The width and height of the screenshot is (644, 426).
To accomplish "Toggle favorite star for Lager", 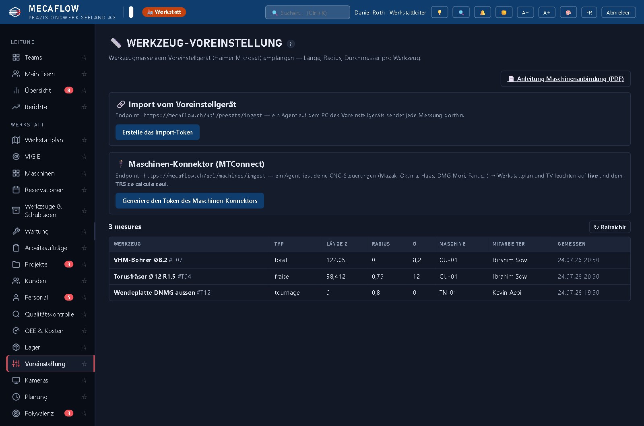I will tap(84, 347).
